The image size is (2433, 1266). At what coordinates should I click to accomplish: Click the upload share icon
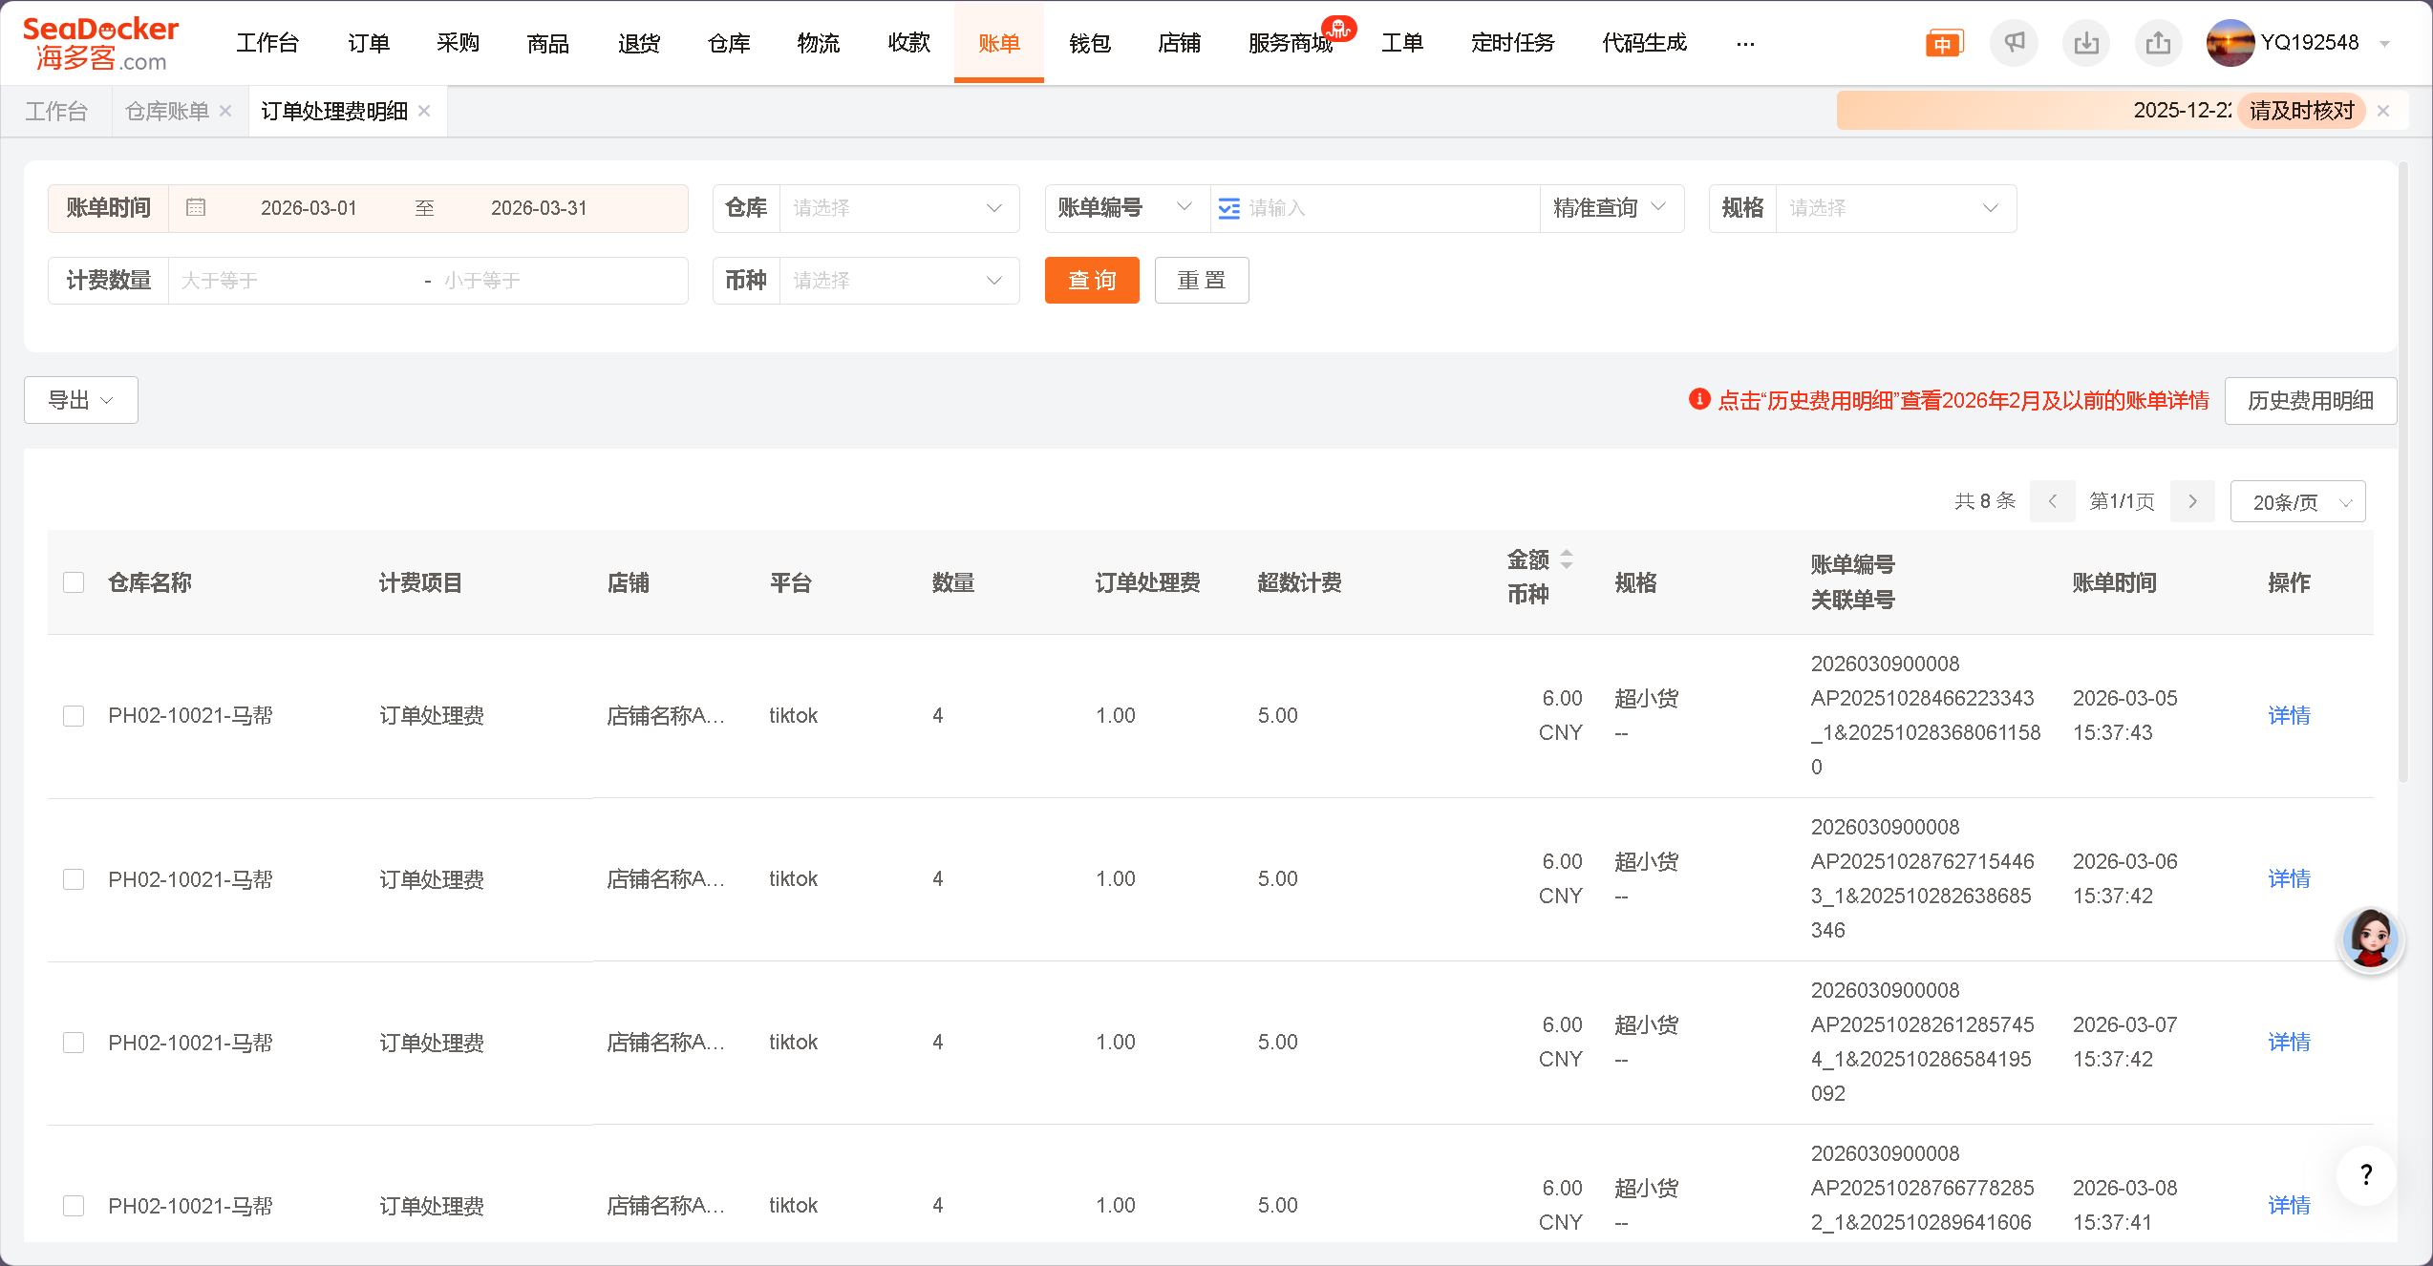[2158, 43]
